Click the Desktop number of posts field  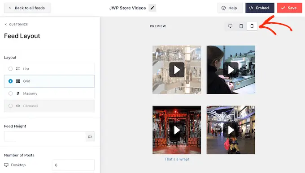point(73,165)
